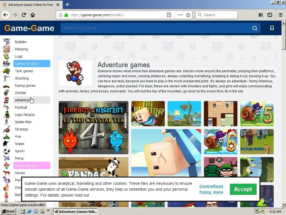286x215 pixels.
Task: Toggle reader view icon in the address bar
Action: pyautogui.click(x=169, y=15)
